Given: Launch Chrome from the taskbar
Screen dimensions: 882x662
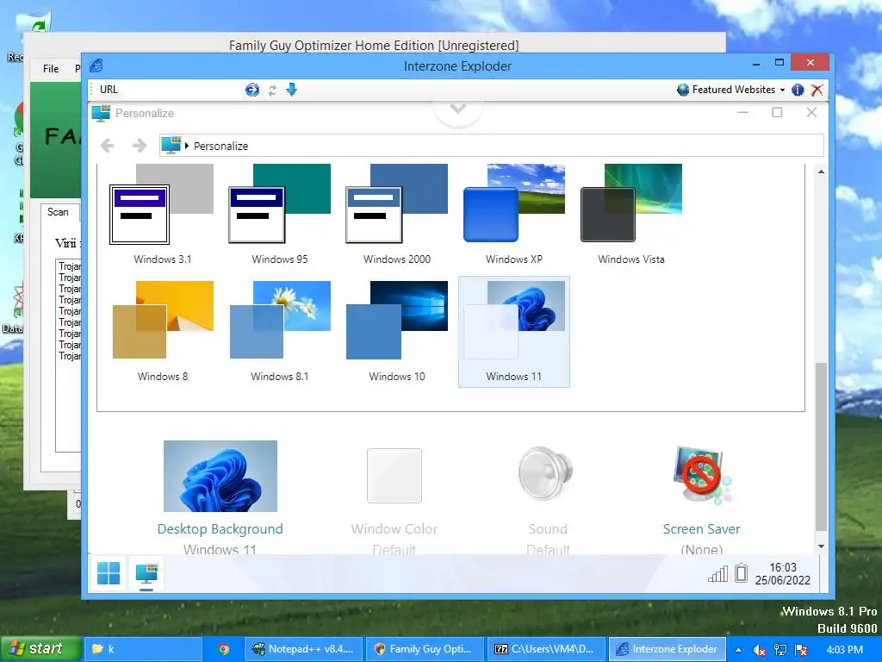Looking at the screenshot, I should pos(223,649).
